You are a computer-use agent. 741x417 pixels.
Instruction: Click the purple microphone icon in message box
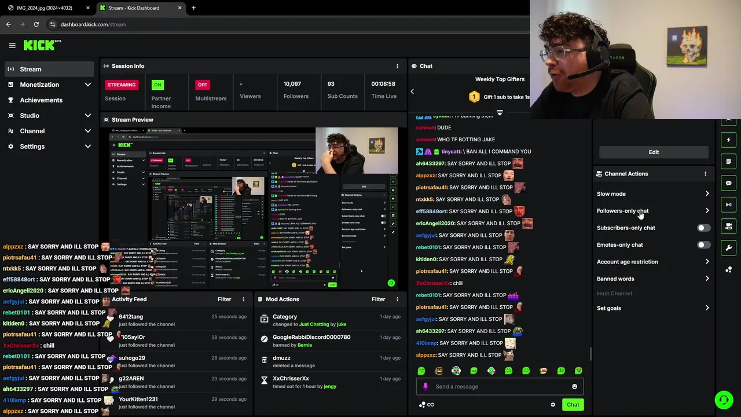click(x=425, y=386)
